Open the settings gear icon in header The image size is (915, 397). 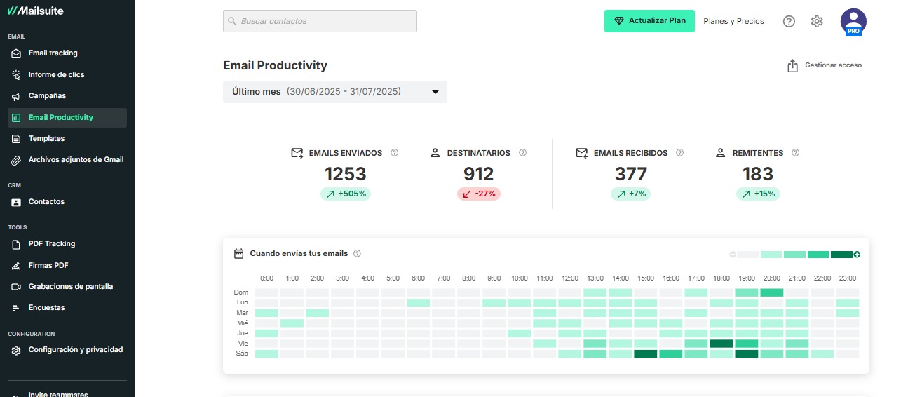[x=817, y=21]
